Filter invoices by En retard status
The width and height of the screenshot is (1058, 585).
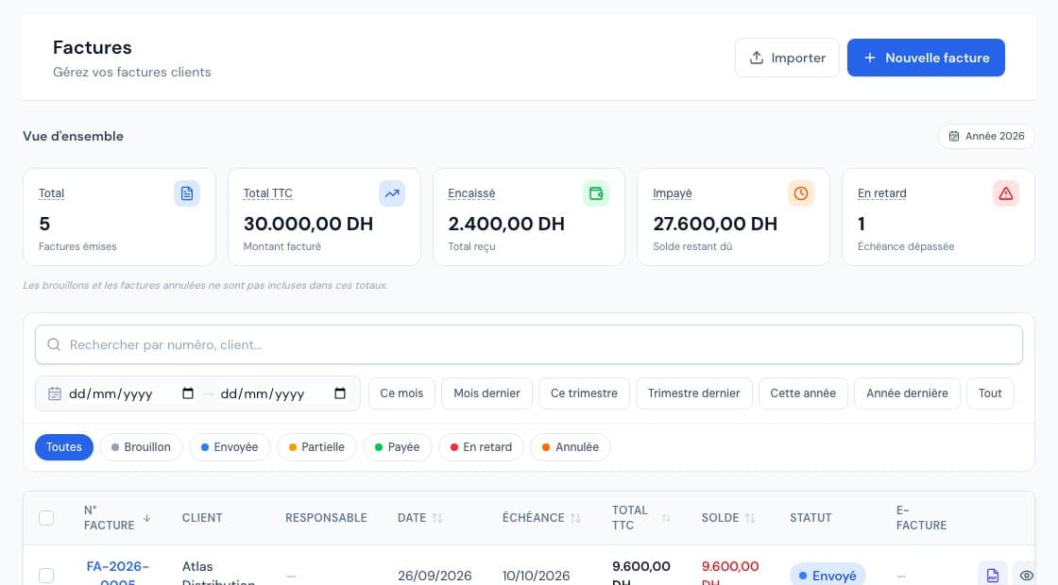481,447
